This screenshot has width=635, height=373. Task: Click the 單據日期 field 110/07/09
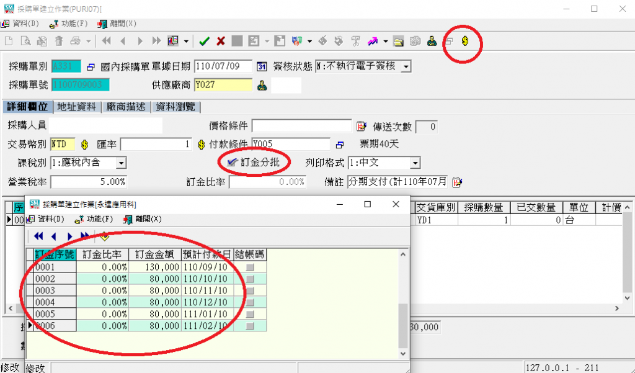[x=223, y=66]
